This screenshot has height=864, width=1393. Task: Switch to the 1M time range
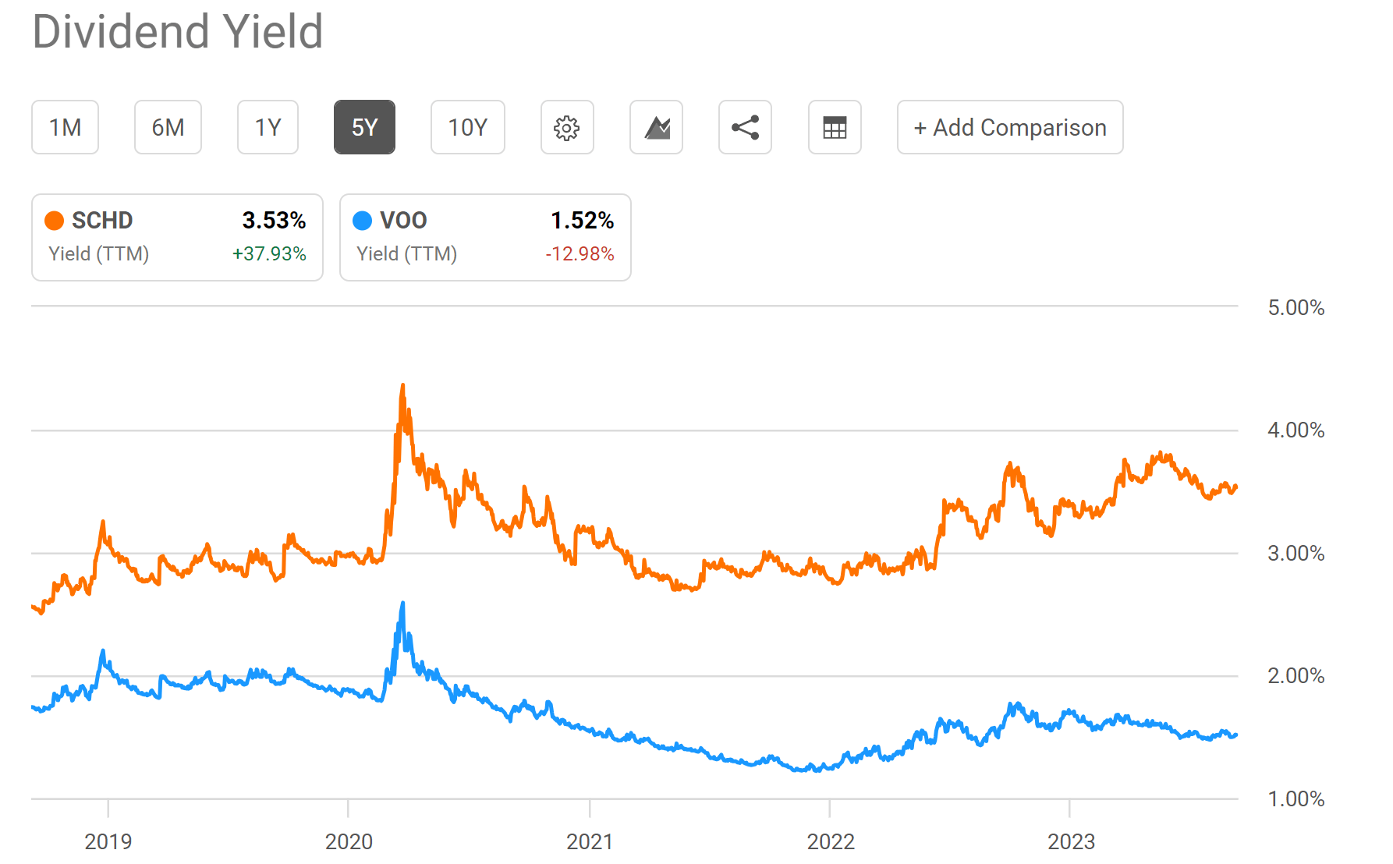[x=65, y=127]
